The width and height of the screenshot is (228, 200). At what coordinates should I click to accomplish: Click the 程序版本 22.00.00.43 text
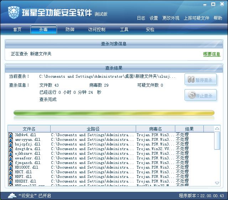(202, 196)
